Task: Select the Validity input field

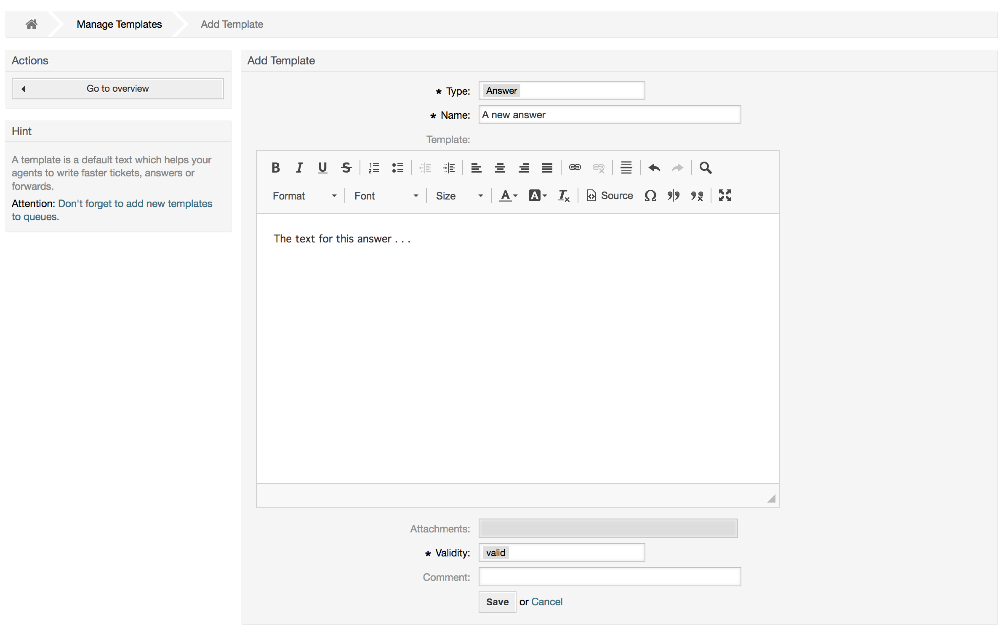Action: pyautogui.click(x=561, y=552)
